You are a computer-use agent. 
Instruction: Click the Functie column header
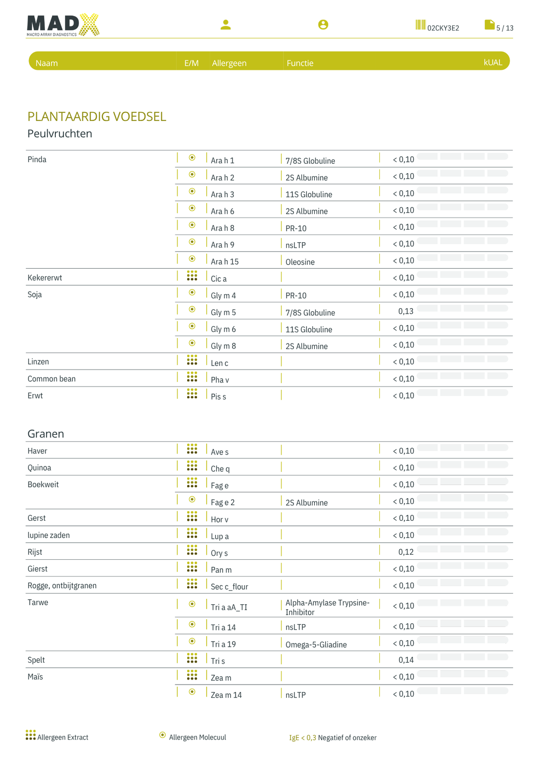pos(300,63)
